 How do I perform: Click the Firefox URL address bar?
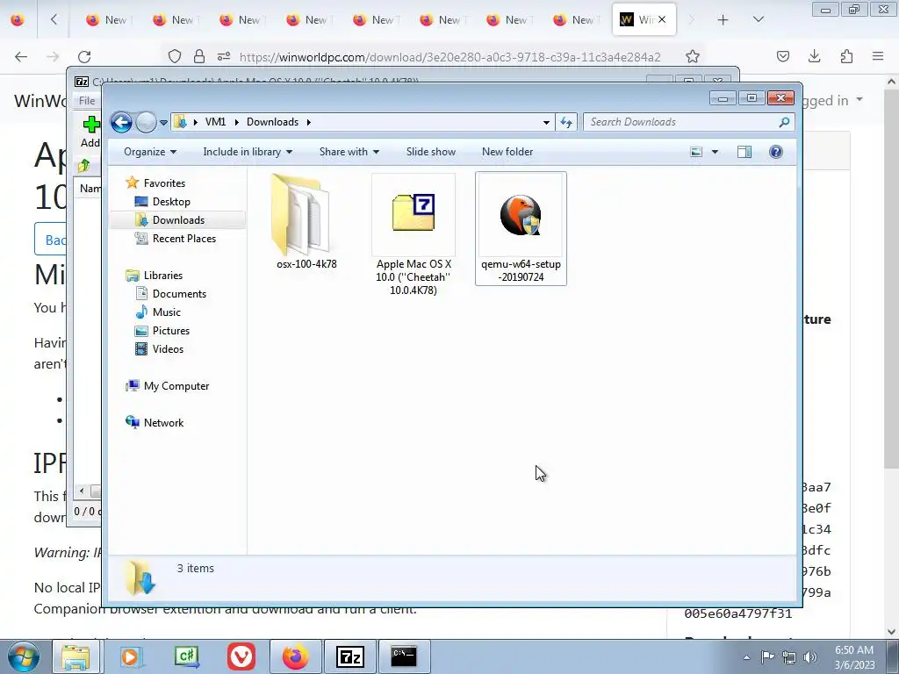449,57
